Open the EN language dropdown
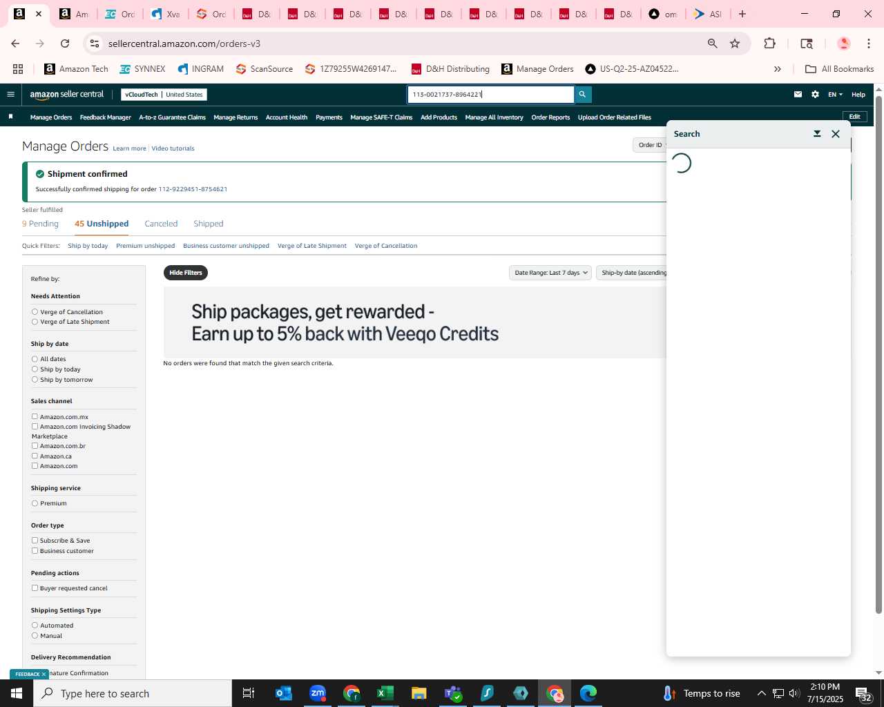 (x=835, y=95)
